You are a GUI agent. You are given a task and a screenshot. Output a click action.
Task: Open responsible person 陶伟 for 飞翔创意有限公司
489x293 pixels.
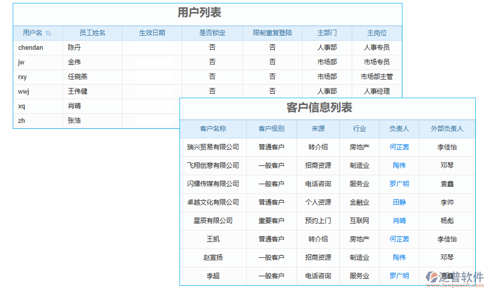click(400, 166)
